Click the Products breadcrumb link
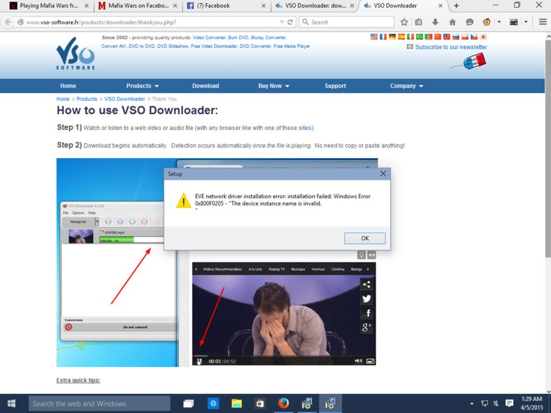The height and width of the screenshot is (413, 551). 87,99
